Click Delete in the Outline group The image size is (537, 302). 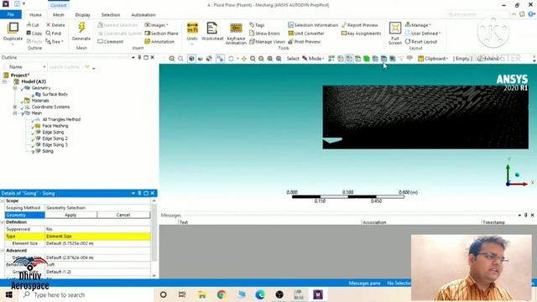point(55,25)
